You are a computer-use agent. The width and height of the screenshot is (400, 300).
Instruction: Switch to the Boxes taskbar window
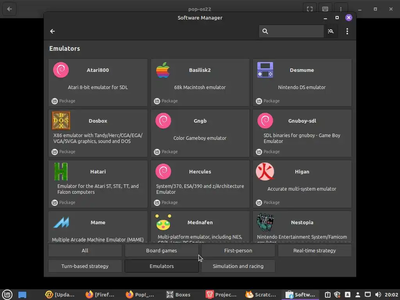(x=178, y=295)
